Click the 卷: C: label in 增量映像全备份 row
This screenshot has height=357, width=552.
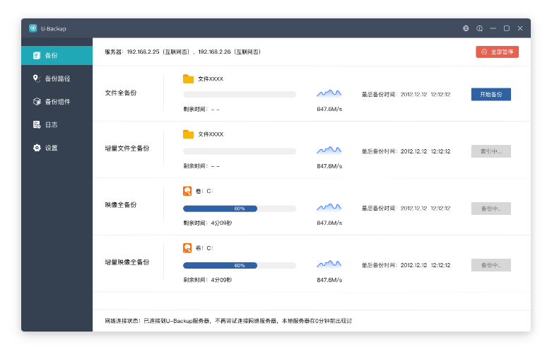(204, 248)
